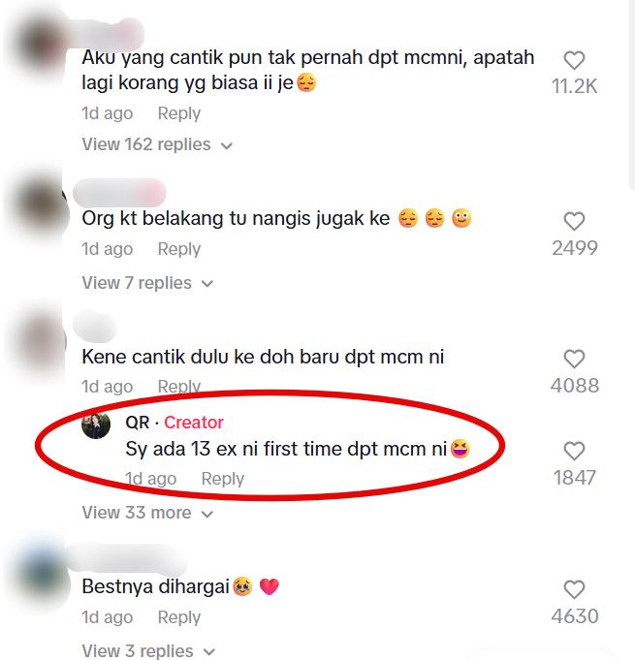
Task: Like the 'Org kt belakang tu nangis' comment
Action: [574, 221]
